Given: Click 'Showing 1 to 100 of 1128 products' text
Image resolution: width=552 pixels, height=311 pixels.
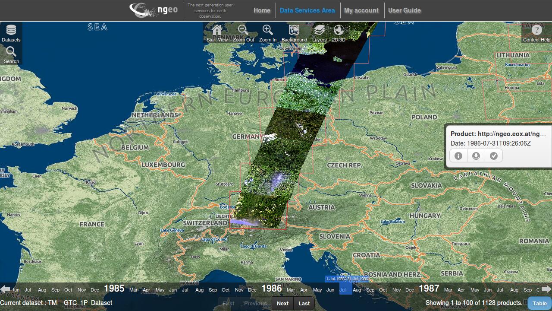Looking at the screenshot, I should coord(474,303).
